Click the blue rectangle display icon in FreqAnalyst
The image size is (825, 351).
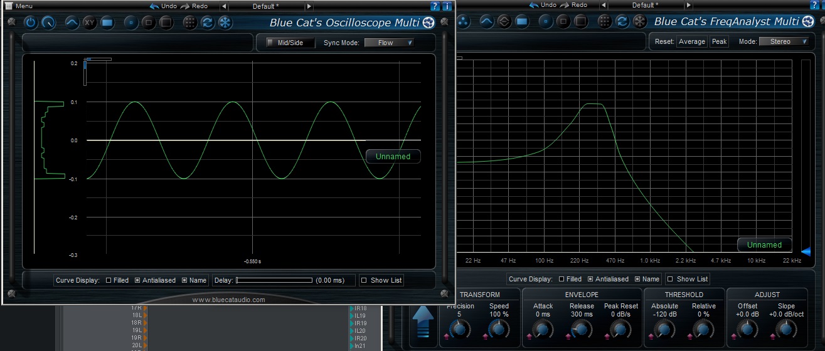pyautogui.click(x=521, y=21)
